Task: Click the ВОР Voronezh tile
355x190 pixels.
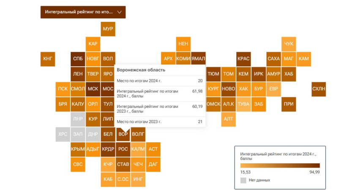Action: pyautogui.click(x=123, y=134)
